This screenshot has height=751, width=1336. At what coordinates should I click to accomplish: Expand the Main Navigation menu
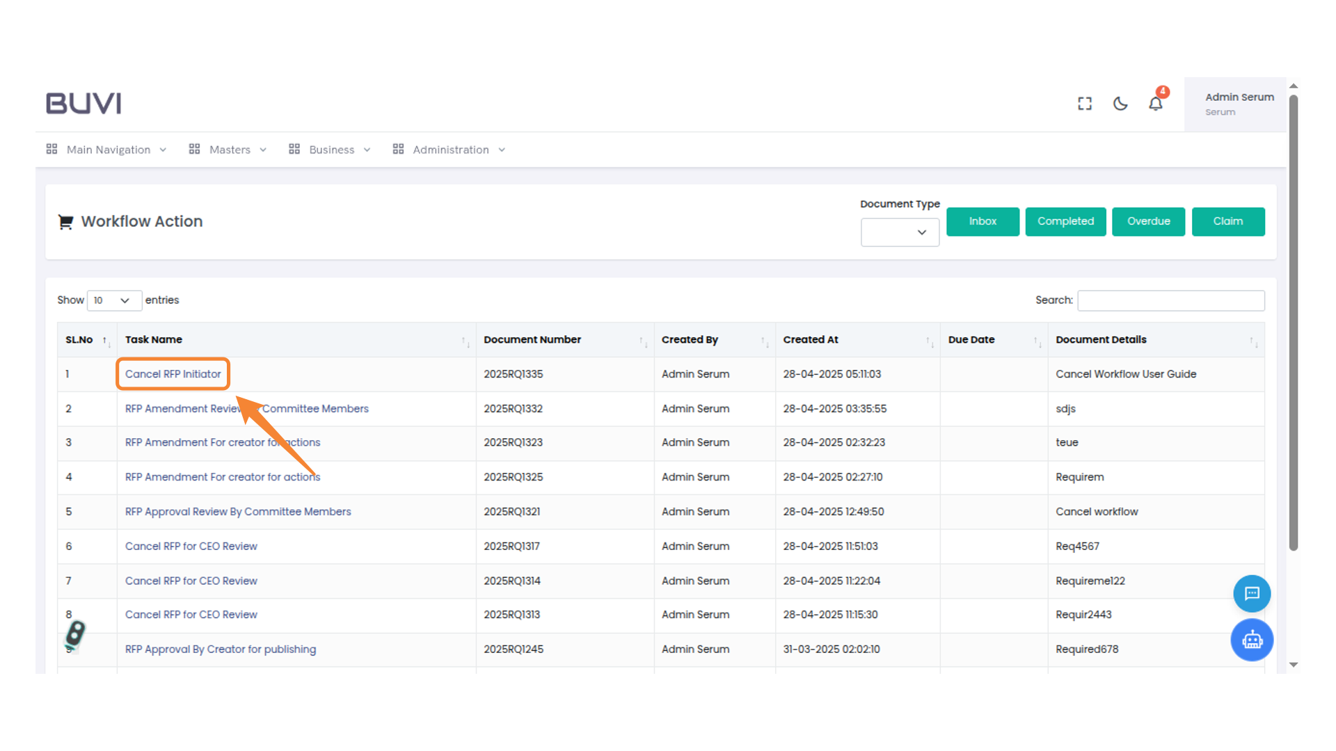coord(108,150)
